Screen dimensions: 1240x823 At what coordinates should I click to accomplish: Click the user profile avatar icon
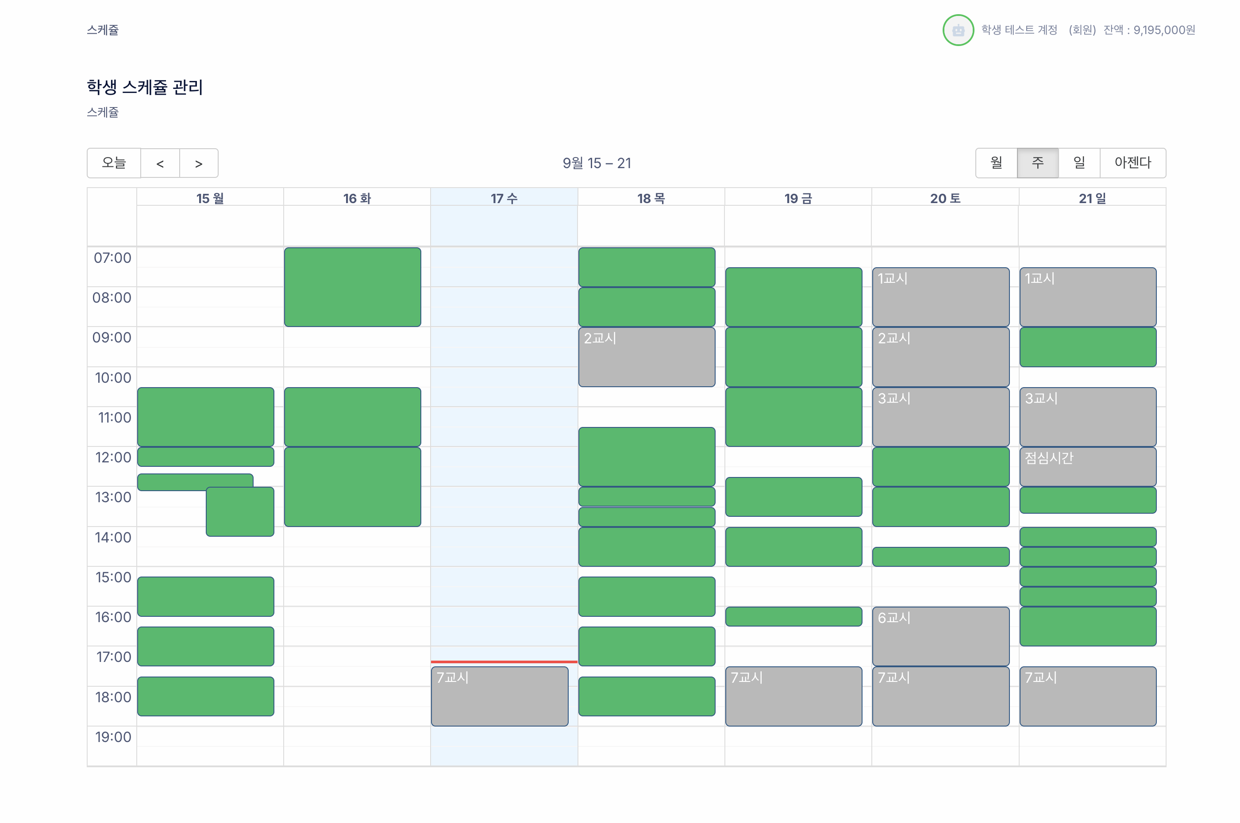point(958,30)
